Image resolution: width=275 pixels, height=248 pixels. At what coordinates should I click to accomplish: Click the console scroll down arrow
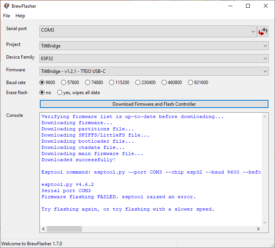265,223
